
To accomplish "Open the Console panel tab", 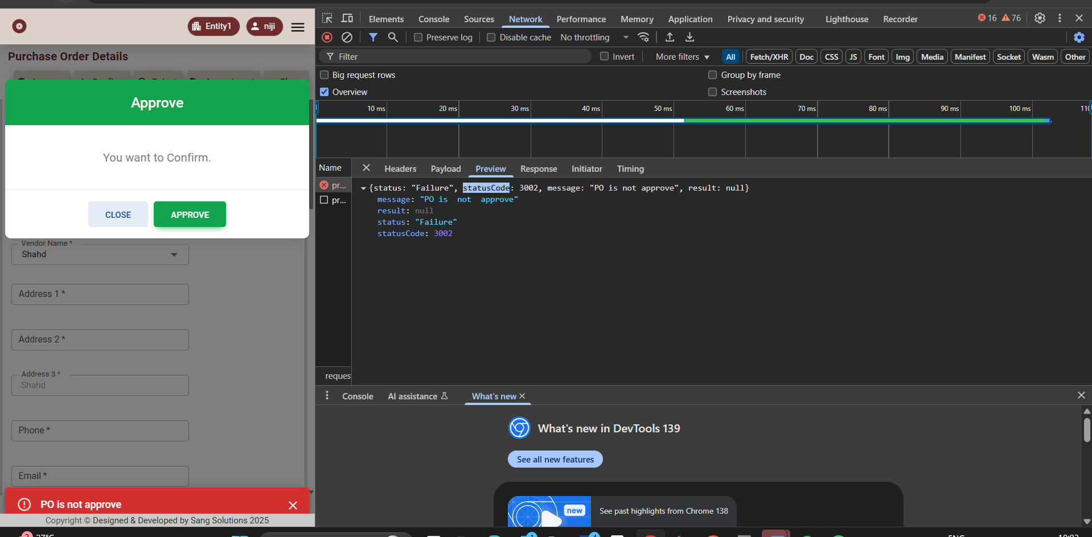I will [434, 19].
